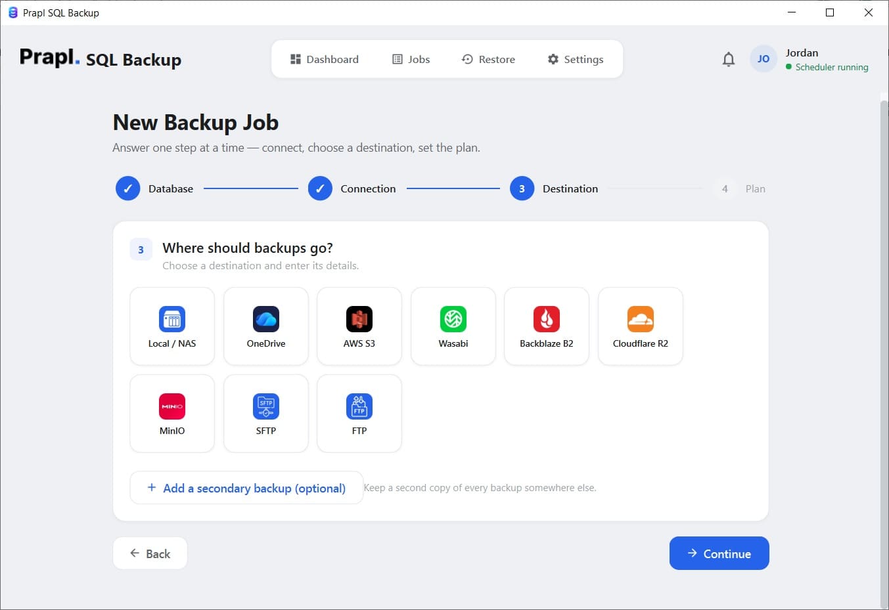The image size is (889, 610).
Task: Choose the OneDrive cloud icon
Action: coord(266,319)
